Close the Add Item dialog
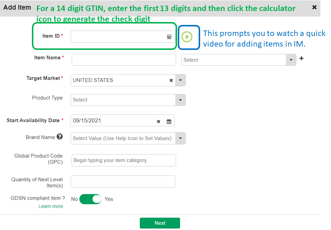Image resolution: width=331 pixels, height=230 pixels. click(315, 7)
